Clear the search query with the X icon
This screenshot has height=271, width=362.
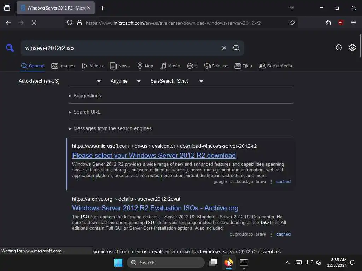[x=224, y=48]
